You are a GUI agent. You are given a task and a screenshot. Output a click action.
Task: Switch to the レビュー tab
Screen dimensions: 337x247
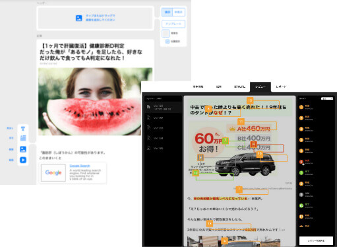pyautogui.click(x=260, y=87)
